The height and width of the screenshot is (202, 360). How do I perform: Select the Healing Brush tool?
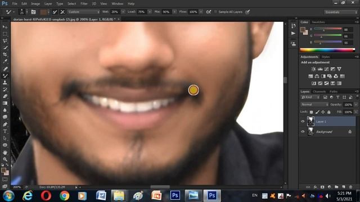(5, 68)
